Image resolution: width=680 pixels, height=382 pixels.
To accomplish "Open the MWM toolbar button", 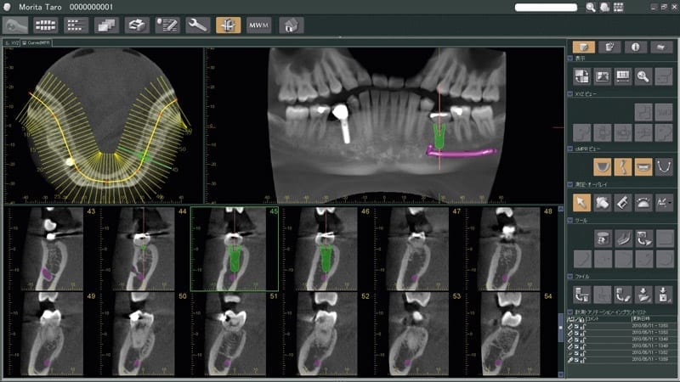I will click(259, 25).
